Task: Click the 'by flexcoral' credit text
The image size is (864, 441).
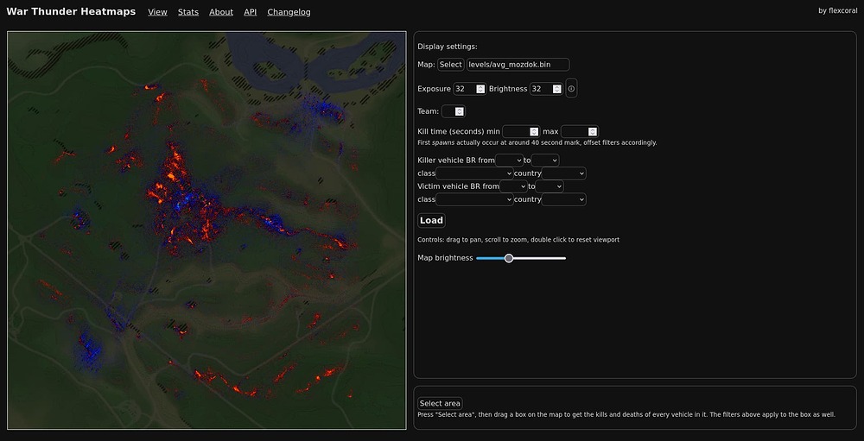Action: tap(837, 10)
